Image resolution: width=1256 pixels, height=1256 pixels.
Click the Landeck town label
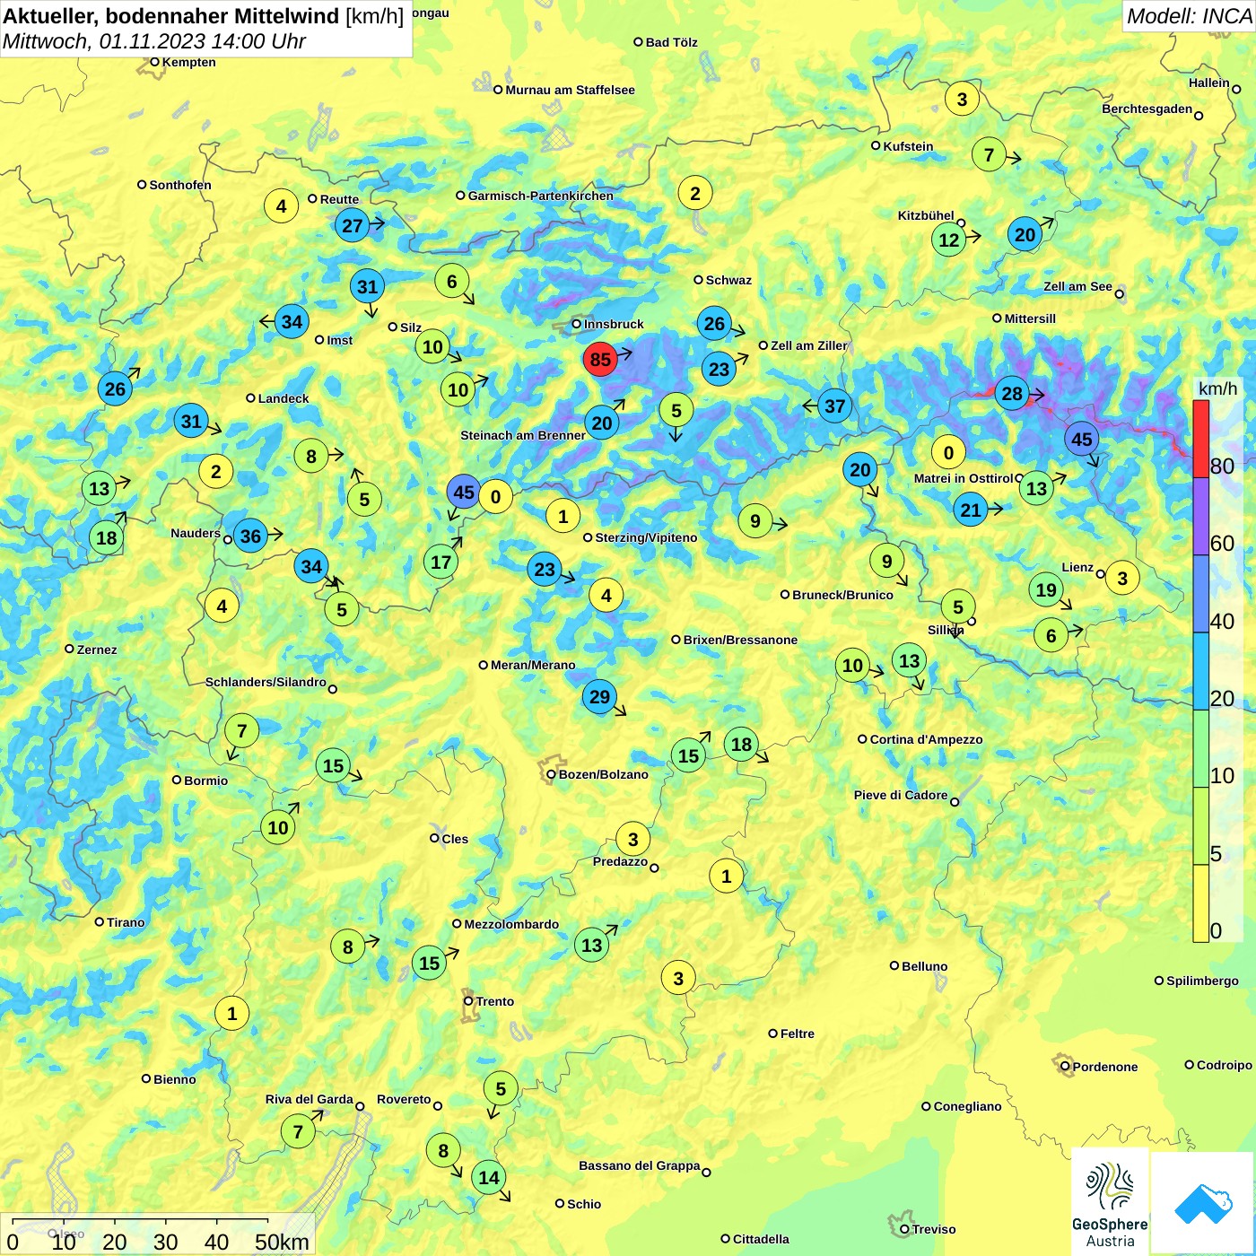tap(283, 398)
